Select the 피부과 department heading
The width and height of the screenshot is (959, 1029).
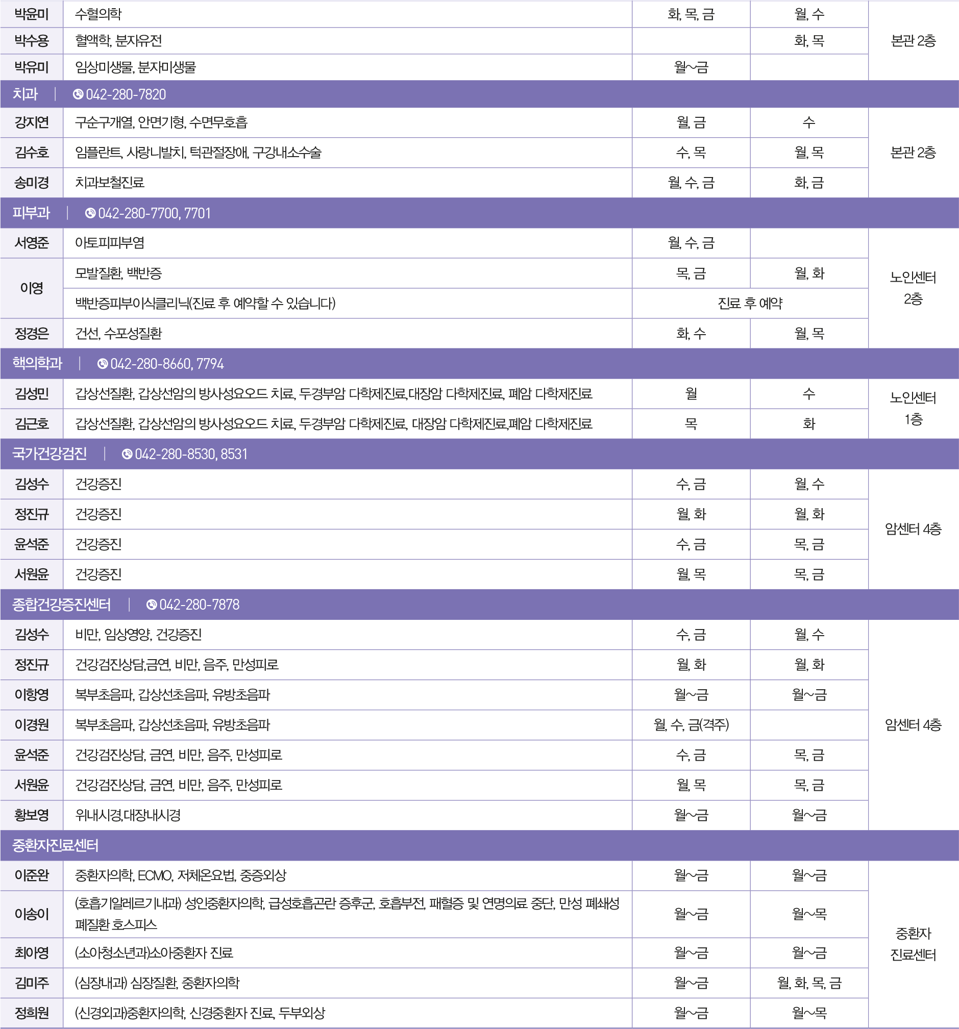(x=31, y=213)
